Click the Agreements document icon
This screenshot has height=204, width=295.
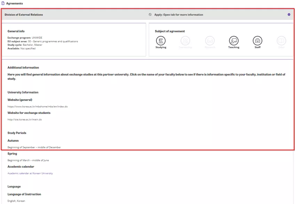pos(3,3)
